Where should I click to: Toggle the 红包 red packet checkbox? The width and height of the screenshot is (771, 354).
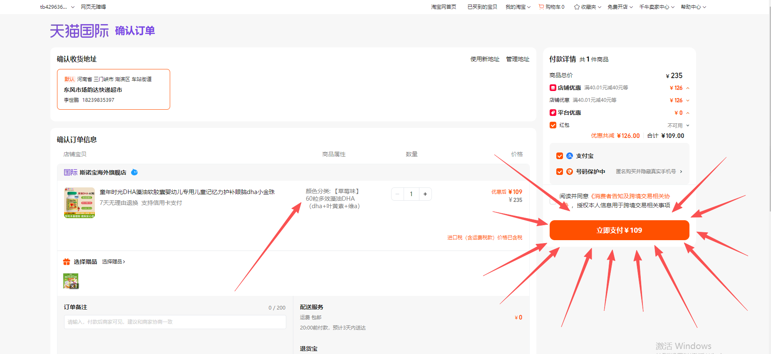click(x=553, y=125)
